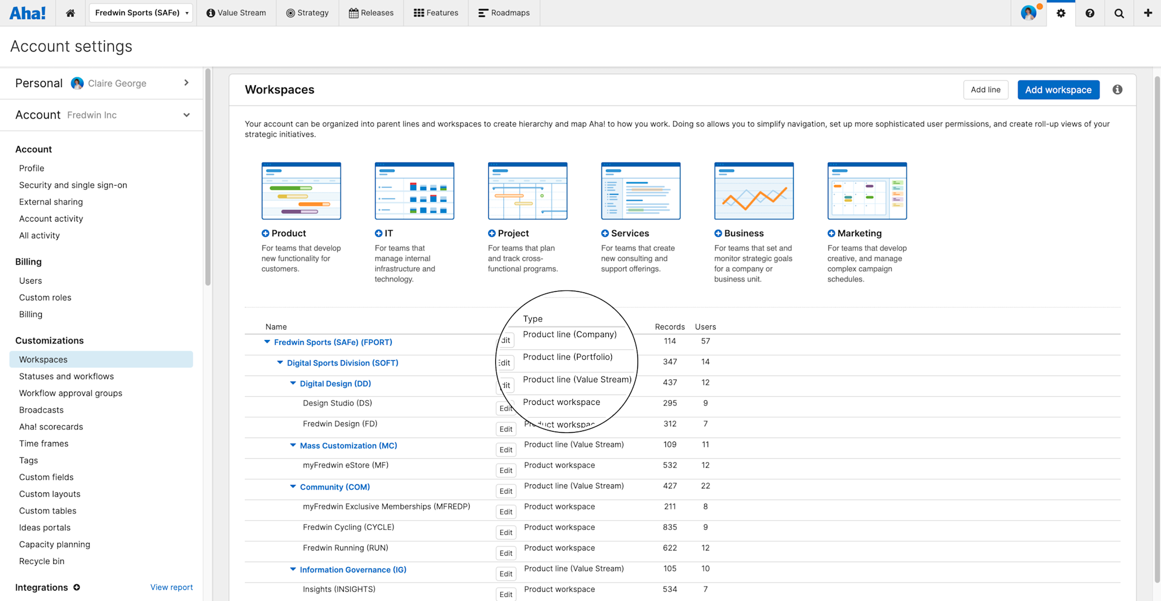1161x601 pixels.
Task: Open the Aha! scorecards settings
Action: 51,427
